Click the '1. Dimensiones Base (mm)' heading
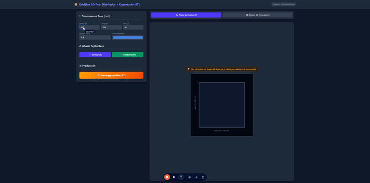 tap(95, 16)
